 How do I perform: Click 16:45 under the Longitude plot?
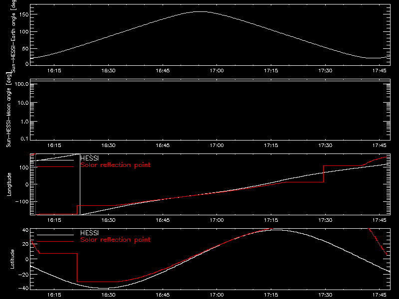[163, 220]
